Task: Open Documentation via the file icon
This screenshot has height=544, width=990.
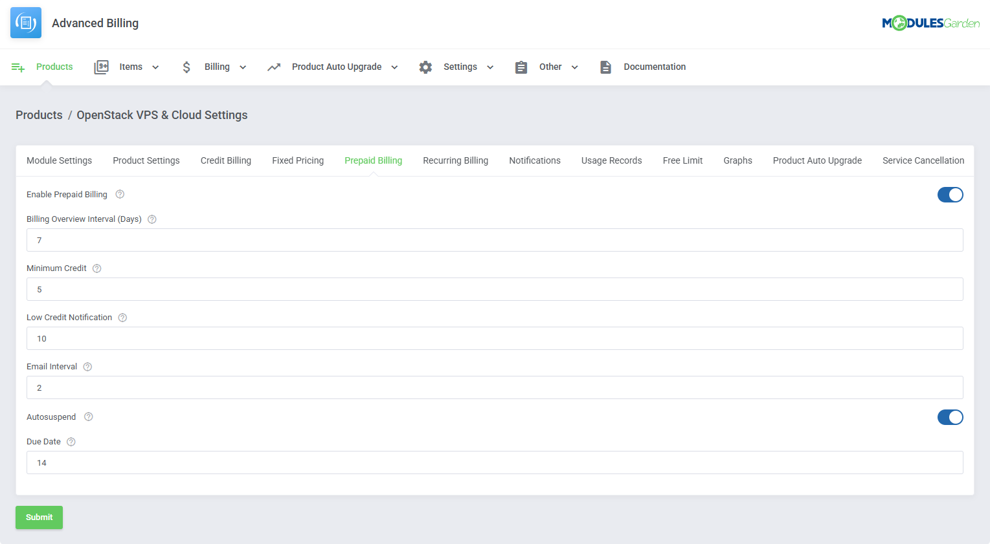Action: pos(605,67)
